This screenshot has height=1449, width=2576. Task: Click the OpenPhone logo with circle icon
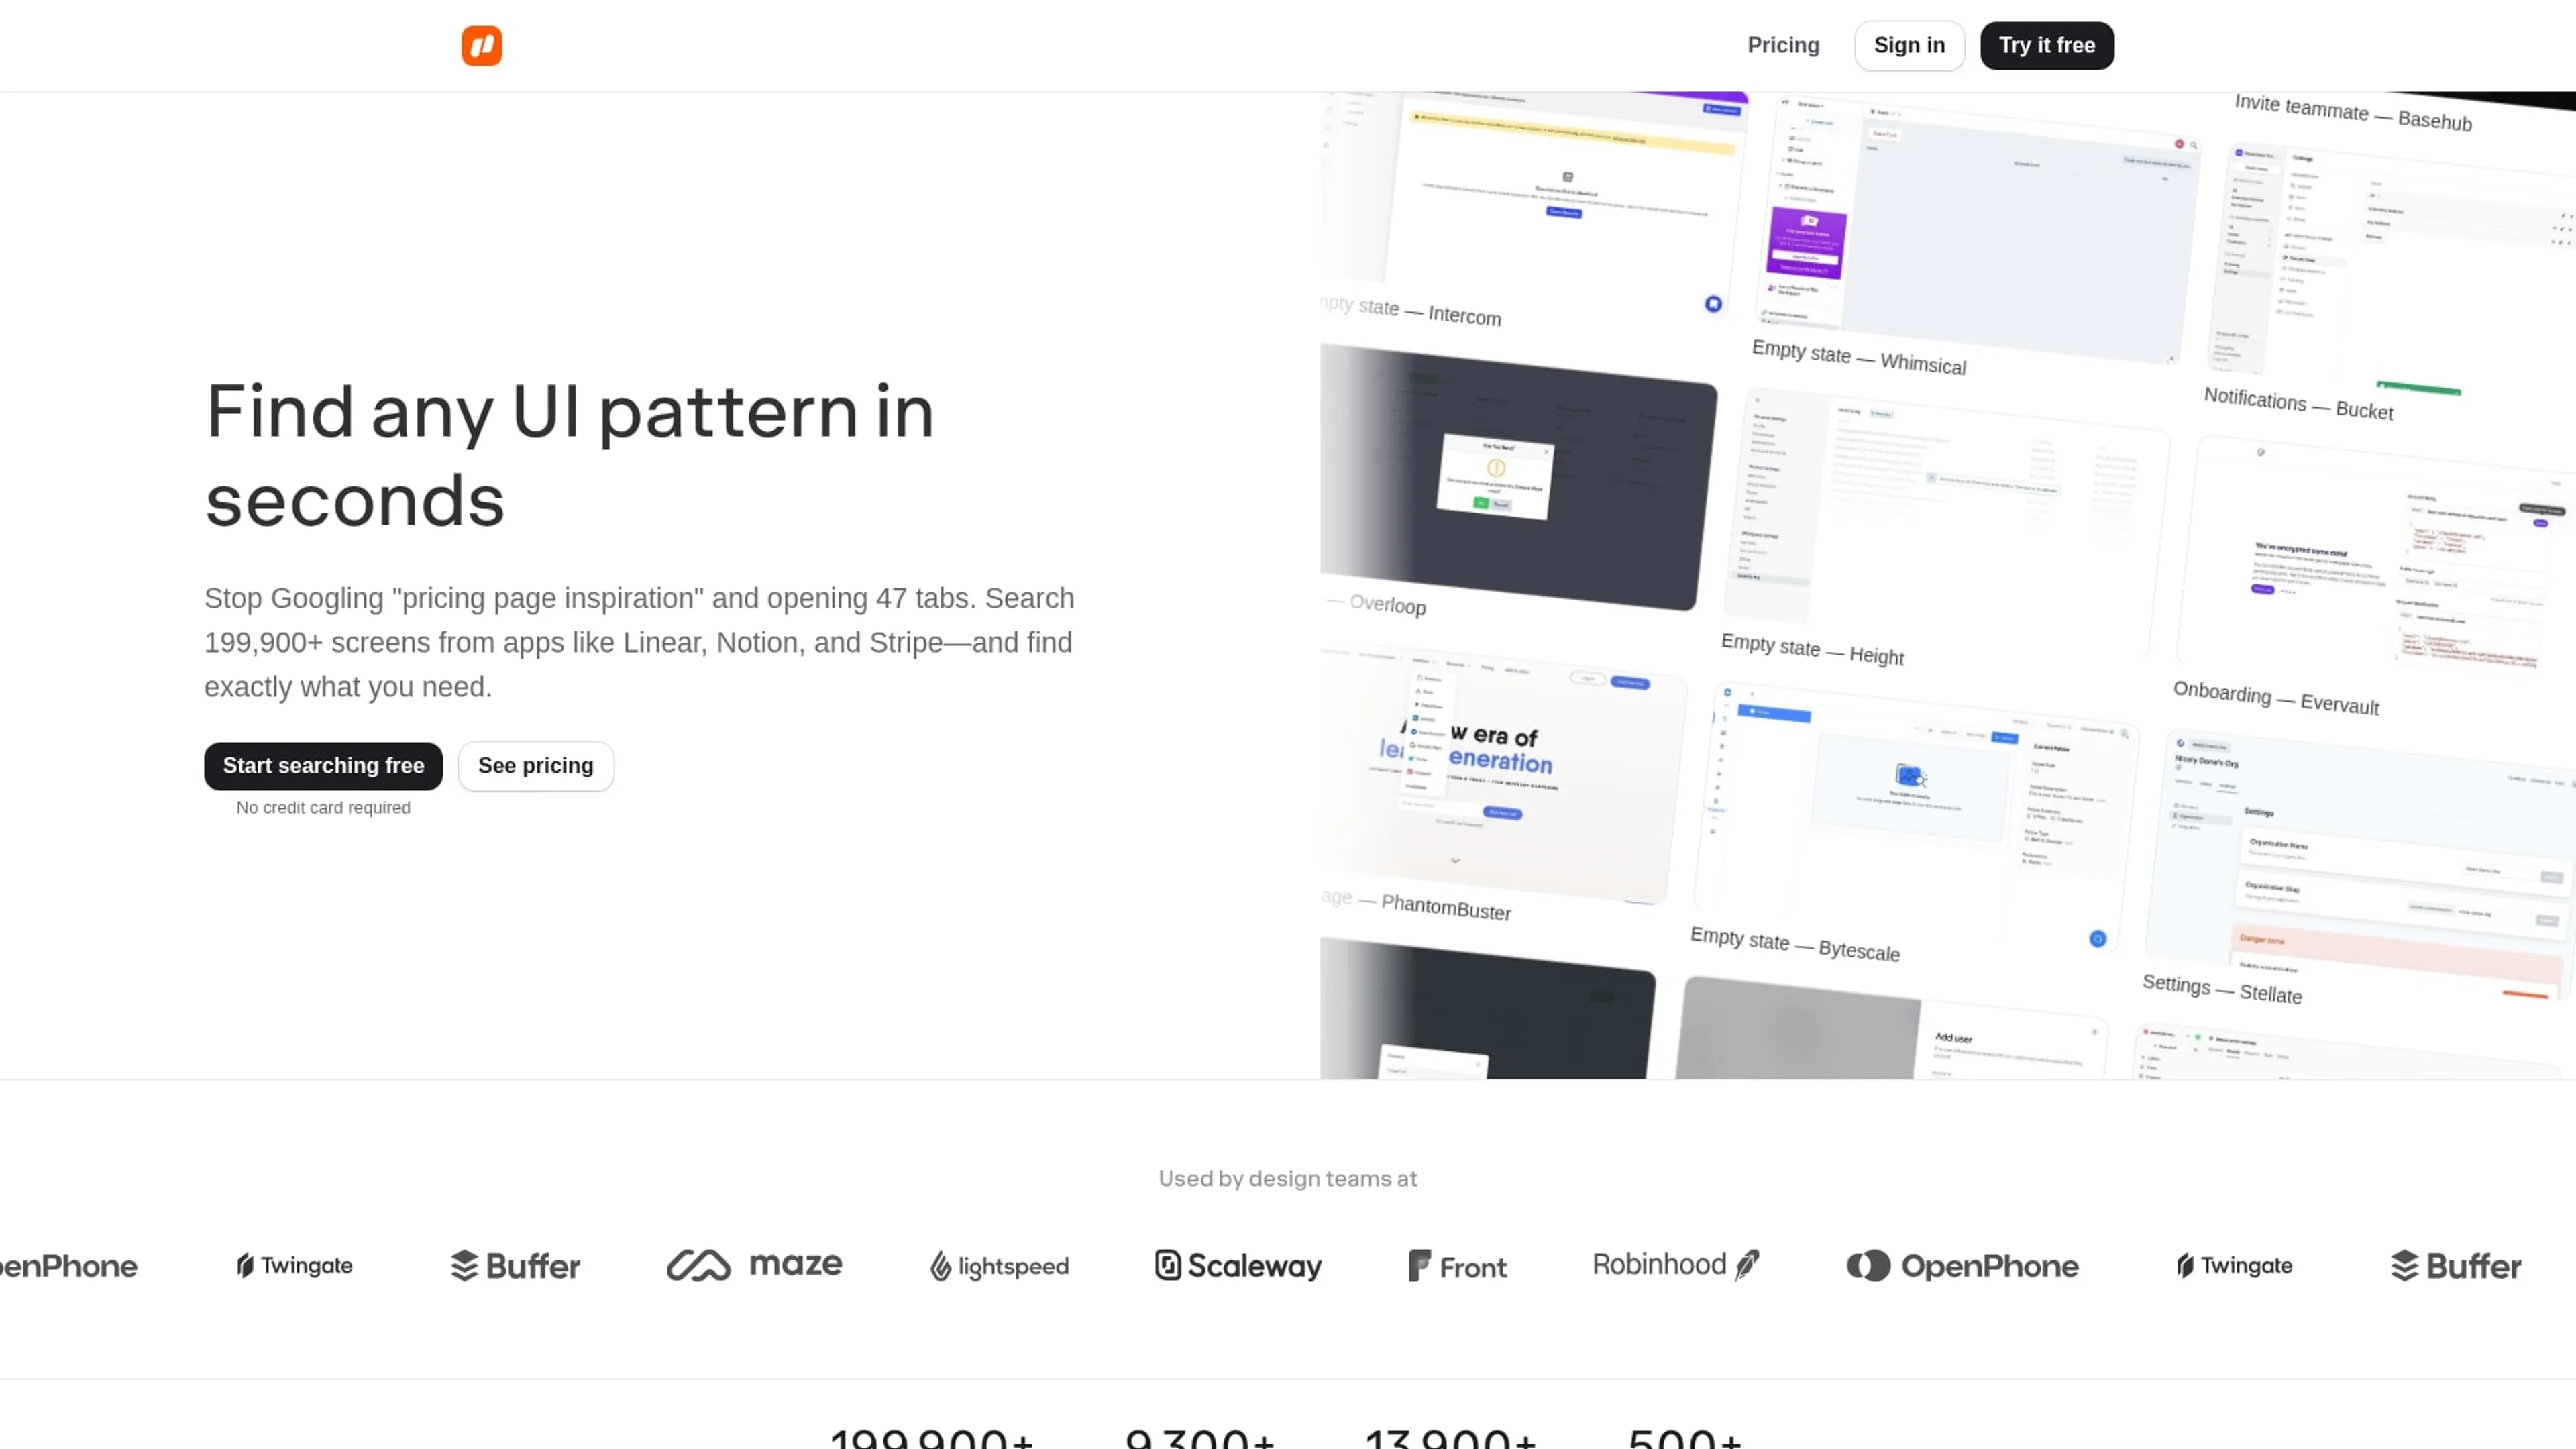(x=1962, y=1265)
